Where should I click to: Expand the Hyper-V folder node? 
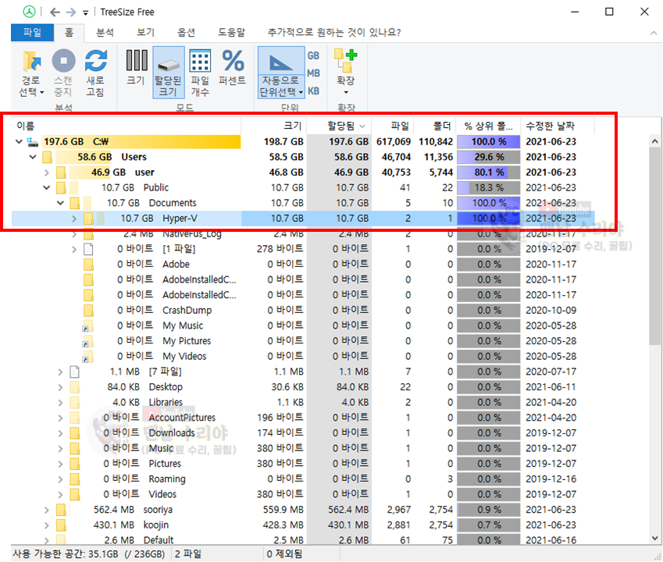point(74,219)
